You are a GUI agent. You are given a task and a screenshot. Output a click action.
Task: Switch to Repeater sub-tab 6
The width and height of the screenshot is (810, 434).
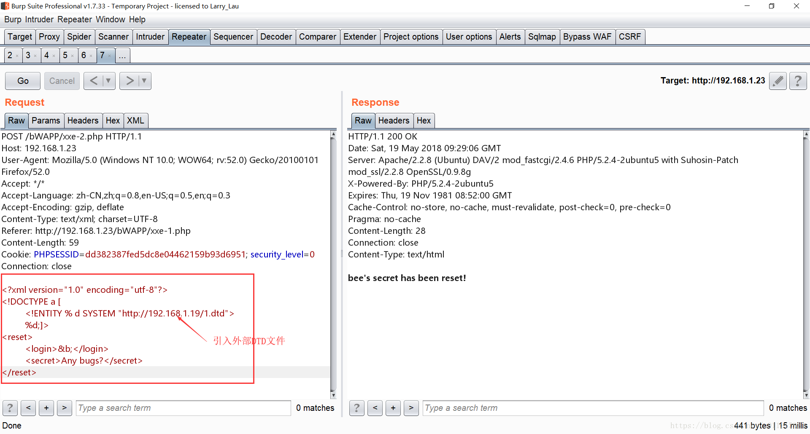[84, 55]
